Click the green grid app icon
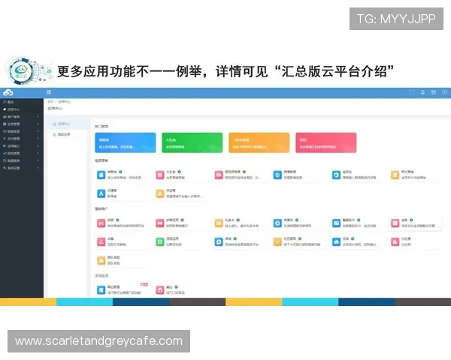 [x=160, y=242]
